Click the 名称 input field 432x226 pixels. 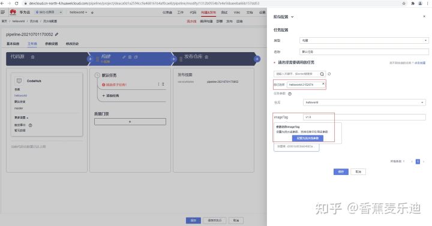coord(364,52)
